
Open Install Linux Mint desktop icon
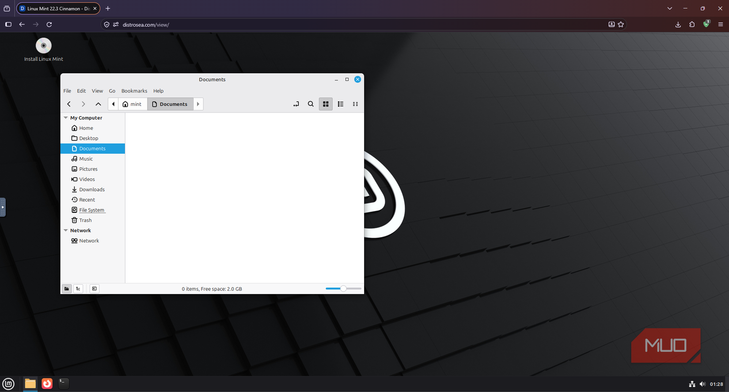pos(43,49)
